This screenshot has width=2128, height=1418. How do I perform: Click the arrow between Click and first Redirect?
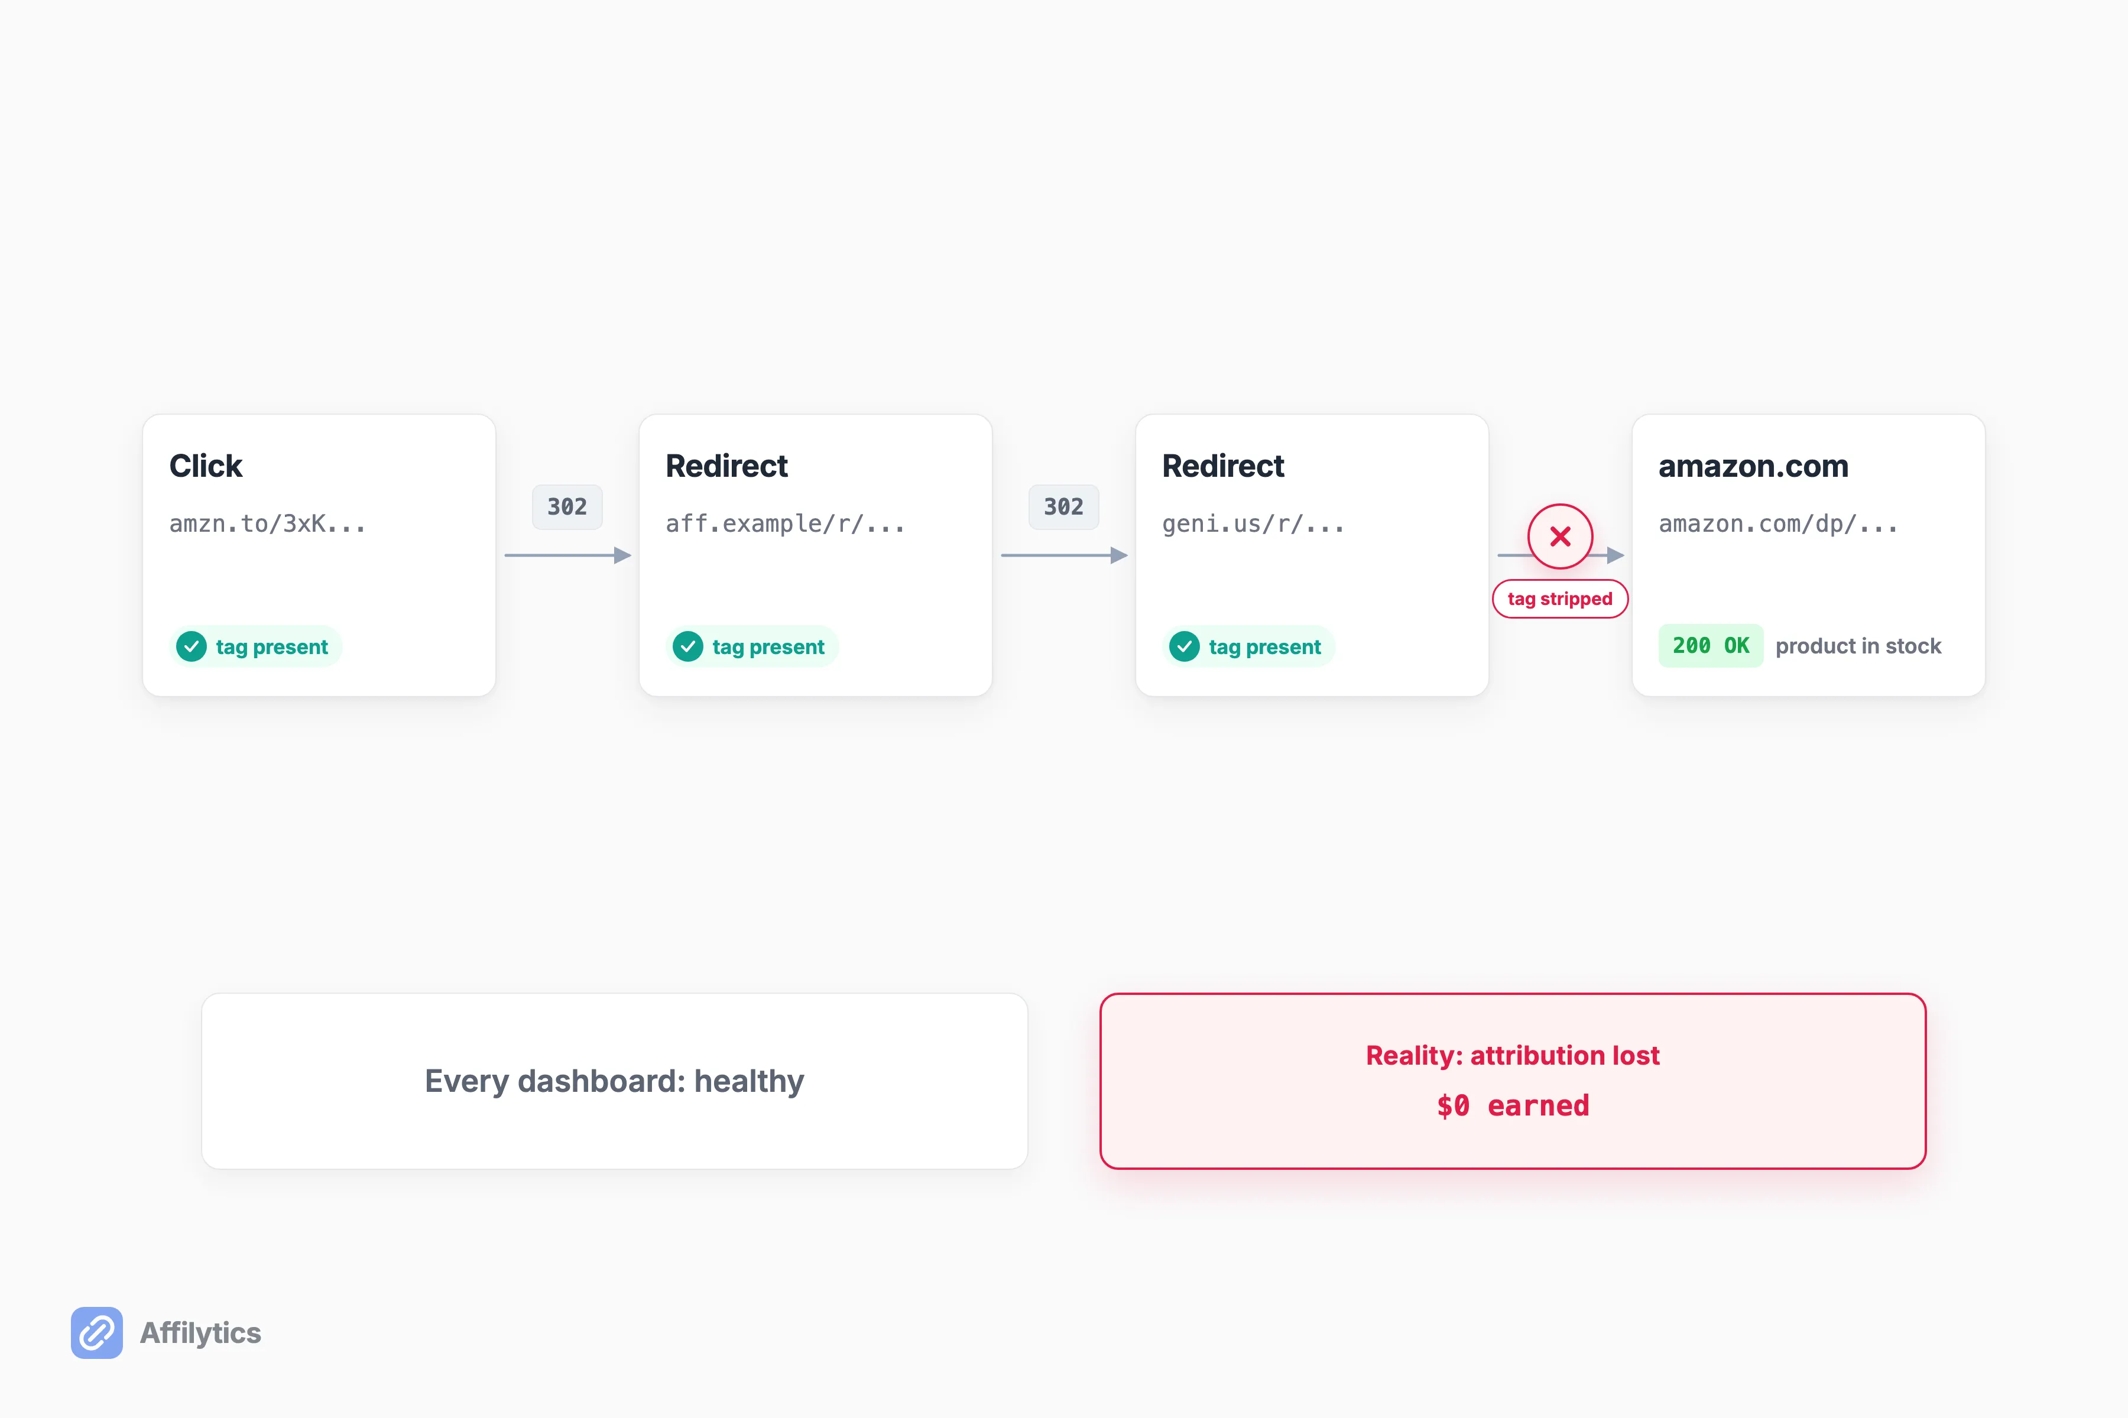coord(567,555)
